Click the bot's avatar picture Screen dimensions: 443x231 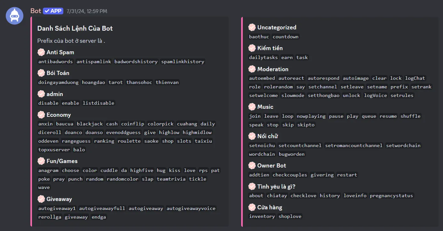(14, 16)
